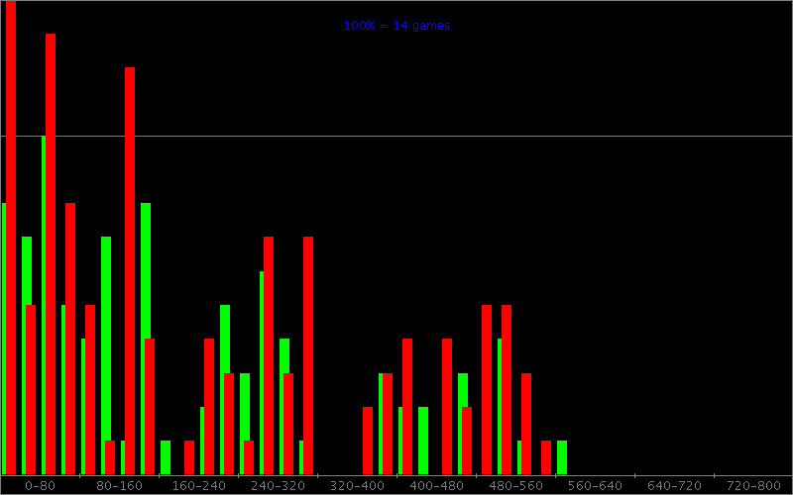Screen dimensions: 793x495
Task: Choose the 560-640 axis label
Action: 596,486
